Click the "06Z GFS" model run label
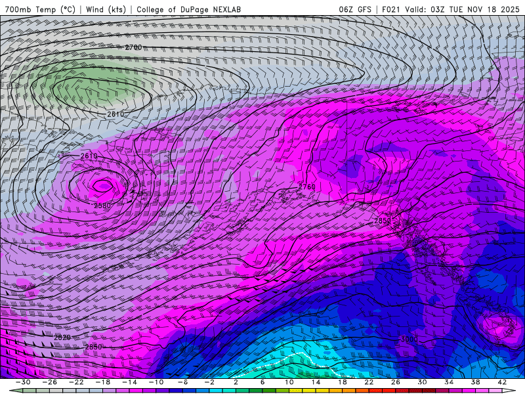 (x=355, y=9)
